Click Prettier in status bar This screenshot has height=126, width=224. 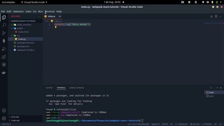(207, 124)
